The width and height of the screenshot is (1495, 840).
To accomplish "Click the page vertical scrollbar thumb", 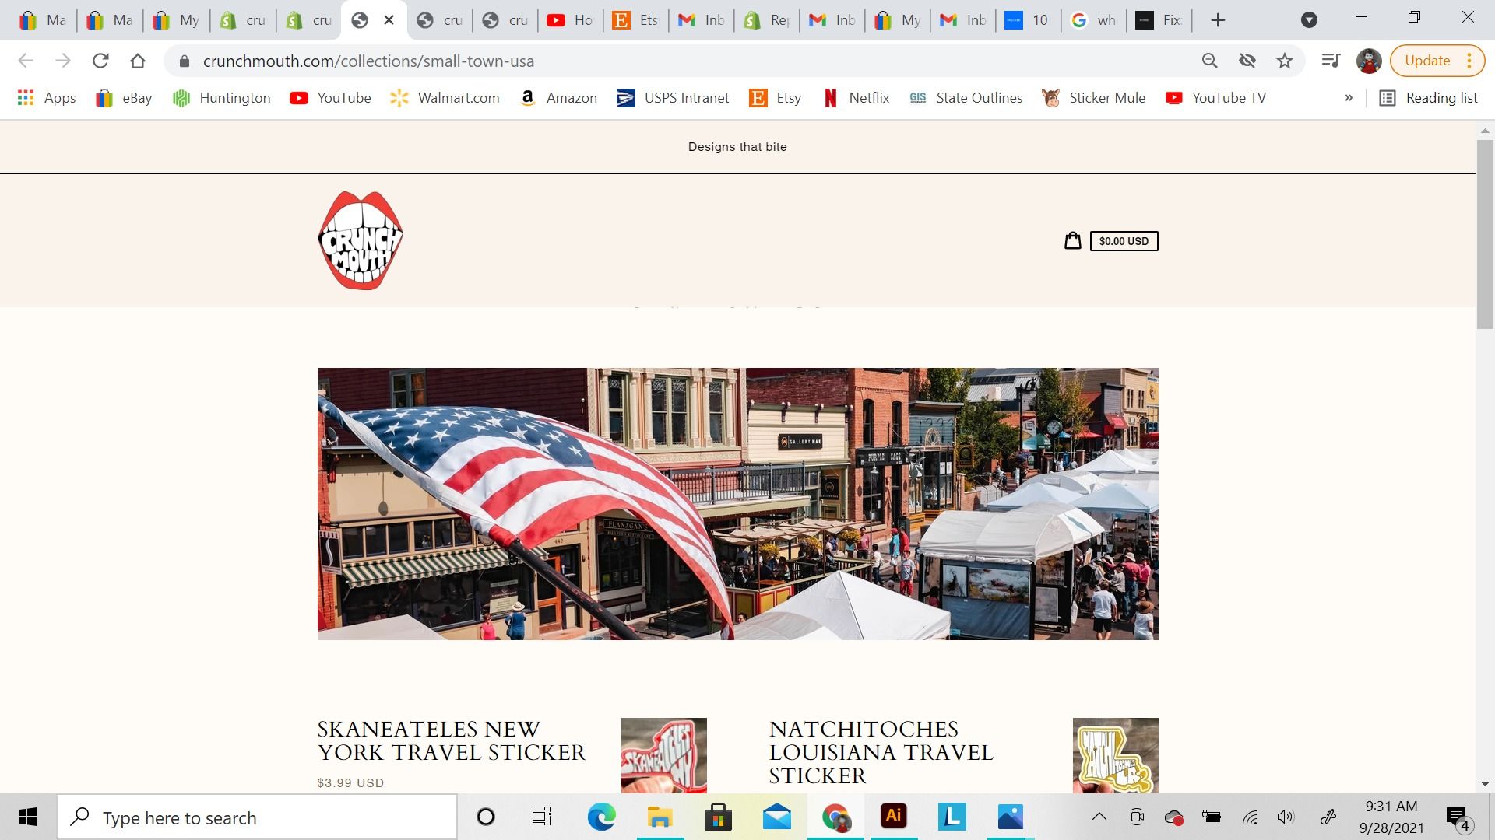I will point(1485,233).
